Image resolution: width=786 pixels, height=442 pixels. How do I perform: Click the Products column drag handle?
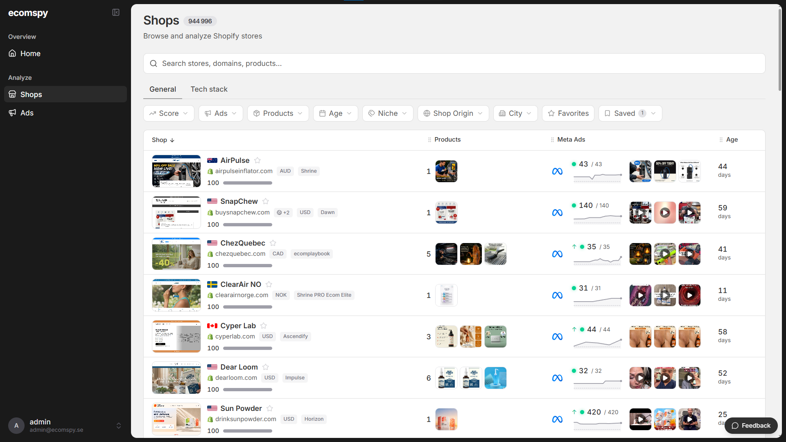(x=429, y=140)
